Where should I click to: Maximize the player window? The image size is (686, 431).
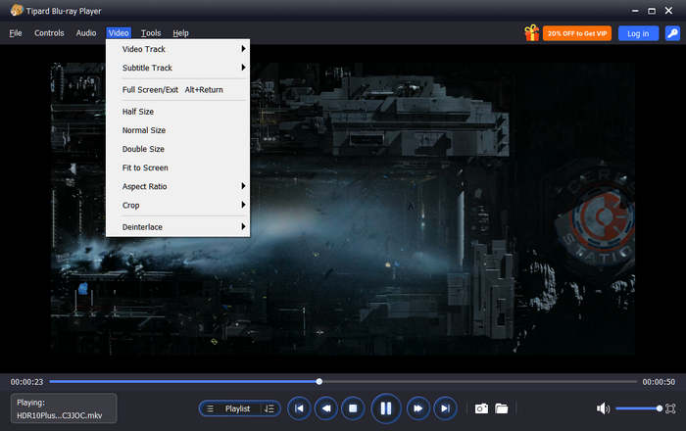[x=652, y=11]
